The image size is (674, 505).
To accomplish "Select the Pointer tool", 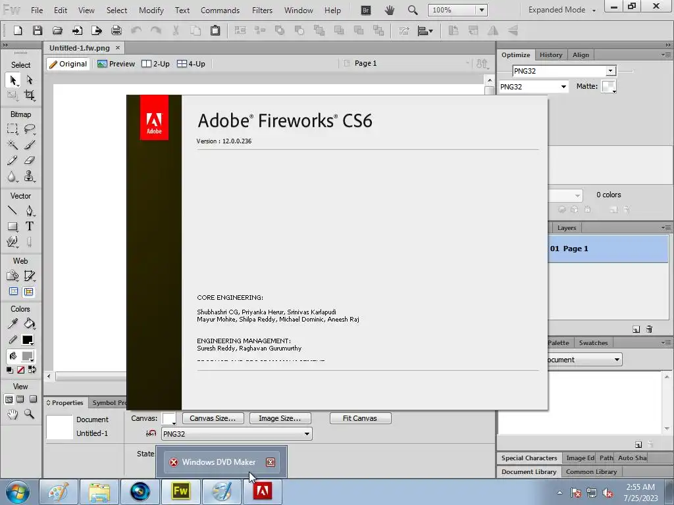I will tap(13, 80).
